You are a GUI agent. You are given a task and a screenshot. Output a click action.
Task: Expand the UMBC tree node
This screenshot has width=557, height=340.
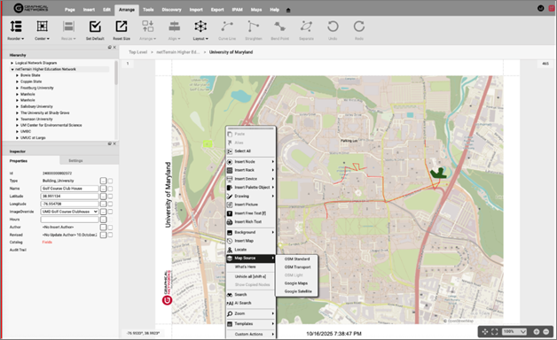point(17,132)
